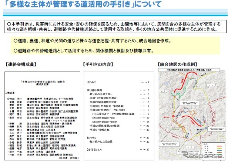Select the 三重県 戦略企画部 row
This screenshot has height=163, width=228.
click(33, 142)
